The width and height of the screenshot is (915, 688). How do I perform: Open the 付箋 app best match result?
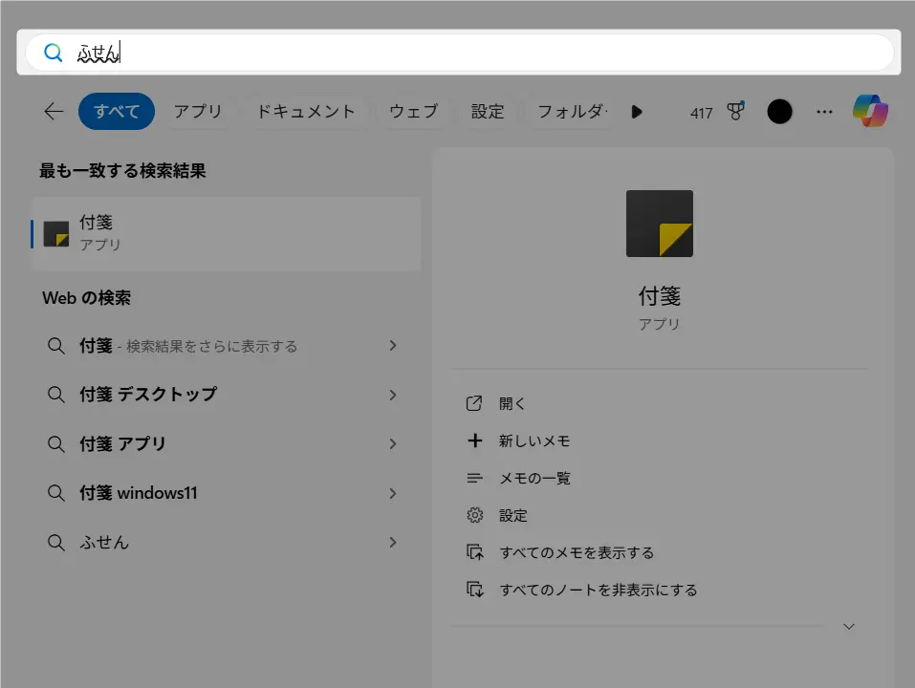point(227,234)
